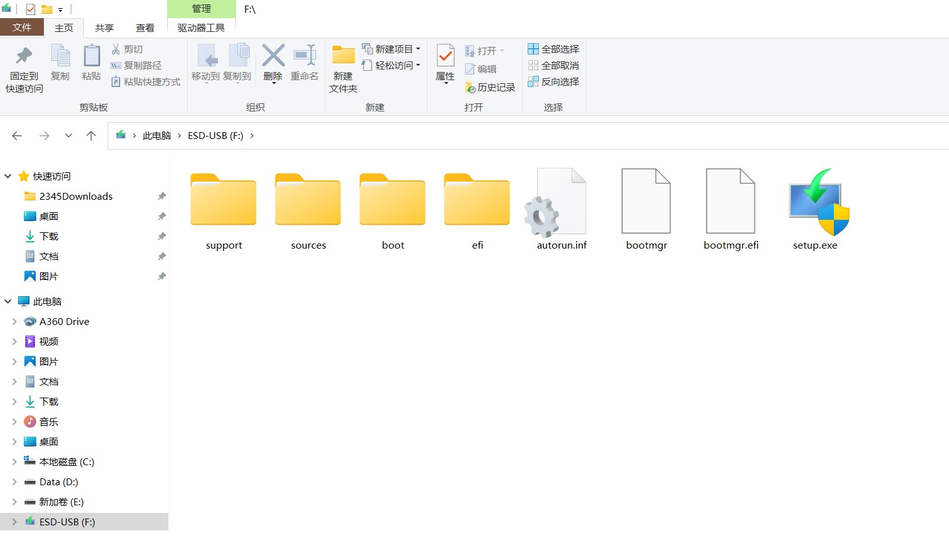
Task: Click the 历史记录 (History) icon
Action: (490, 88)
